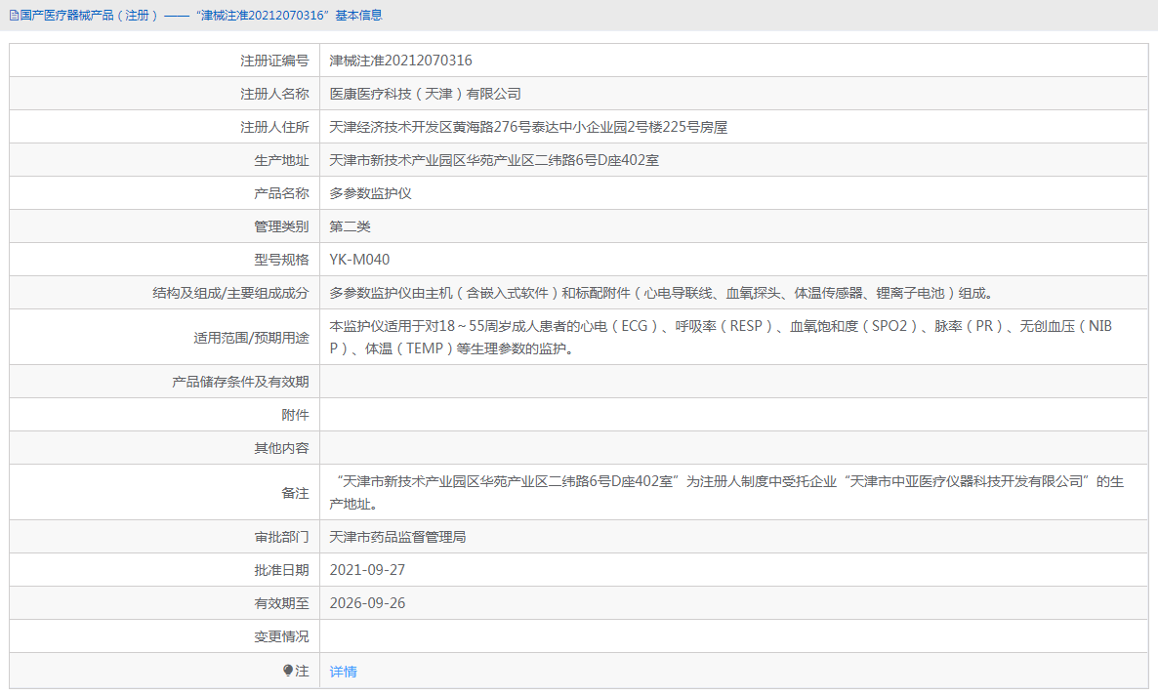Select approval date 2021-09-27
The image size is (1158, 695).
(367, 570)
